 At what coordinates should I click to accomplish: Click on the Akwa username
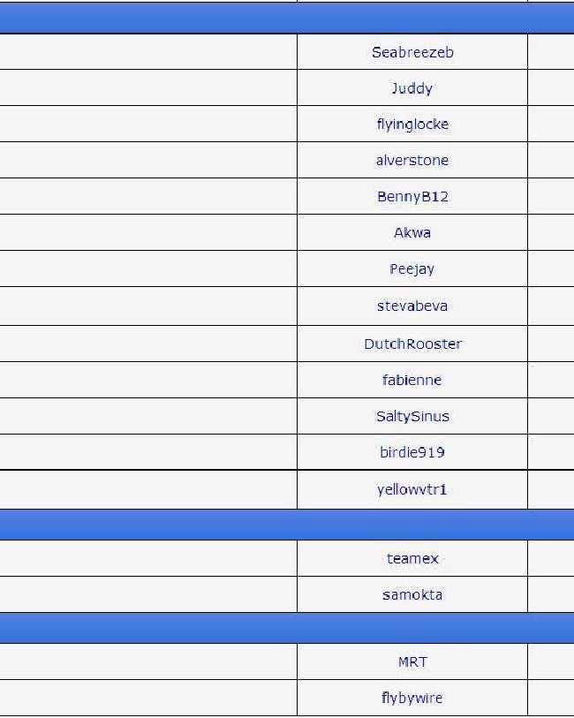[x=412, y=232]
